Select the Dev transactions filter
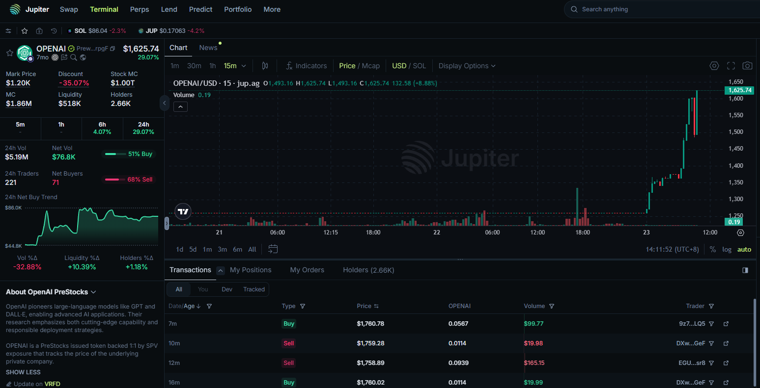Screen dimensions: 760x388 coord(227,289)
